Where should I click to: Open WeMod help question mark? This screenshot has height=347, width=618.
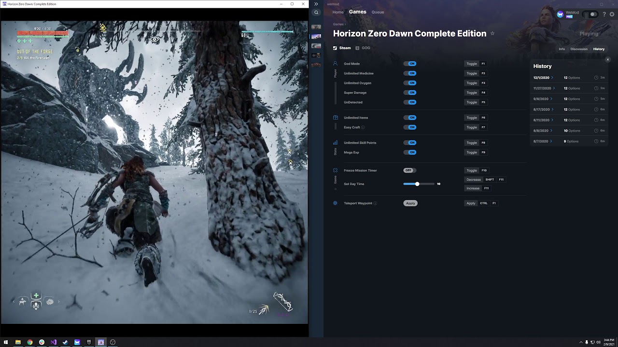[604, 14]
